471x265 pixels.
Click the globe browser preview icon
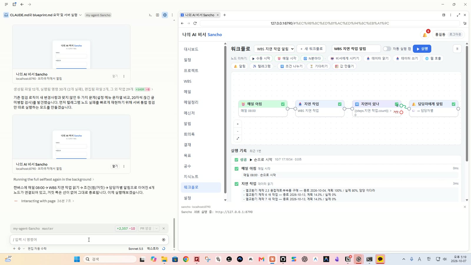(x=165, y=15)
